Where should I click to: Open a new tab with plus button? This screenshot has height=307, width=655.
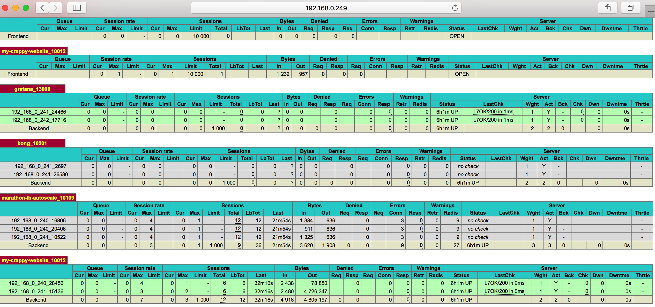click(651, 12)
